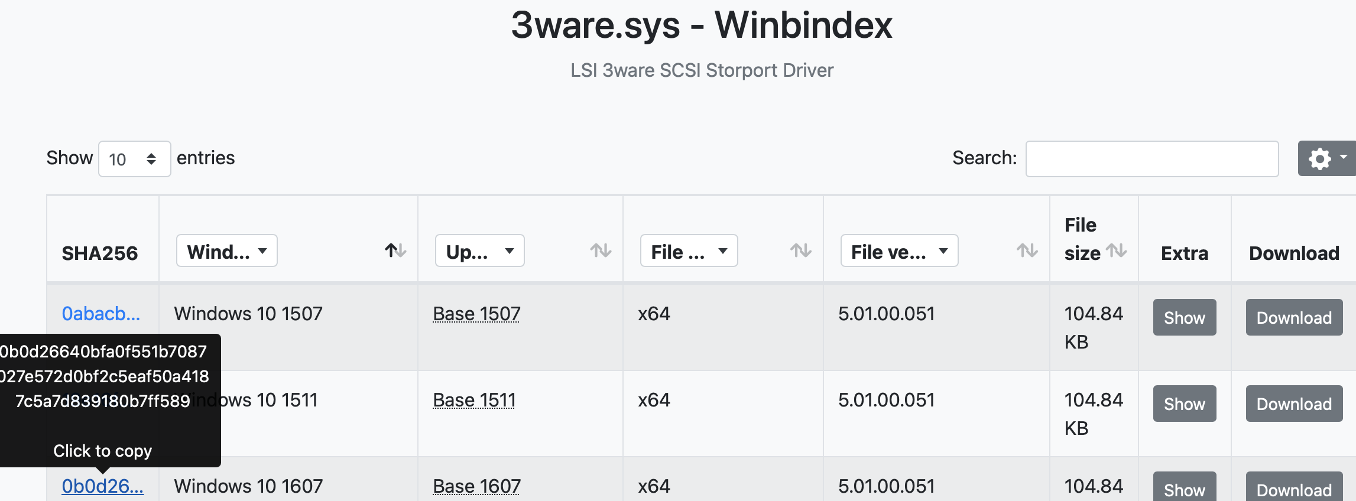The width and height of the screenshot is (1356, 501).
Task: Show extra info for Windows 10 1507
Action: click(1185, 317)
